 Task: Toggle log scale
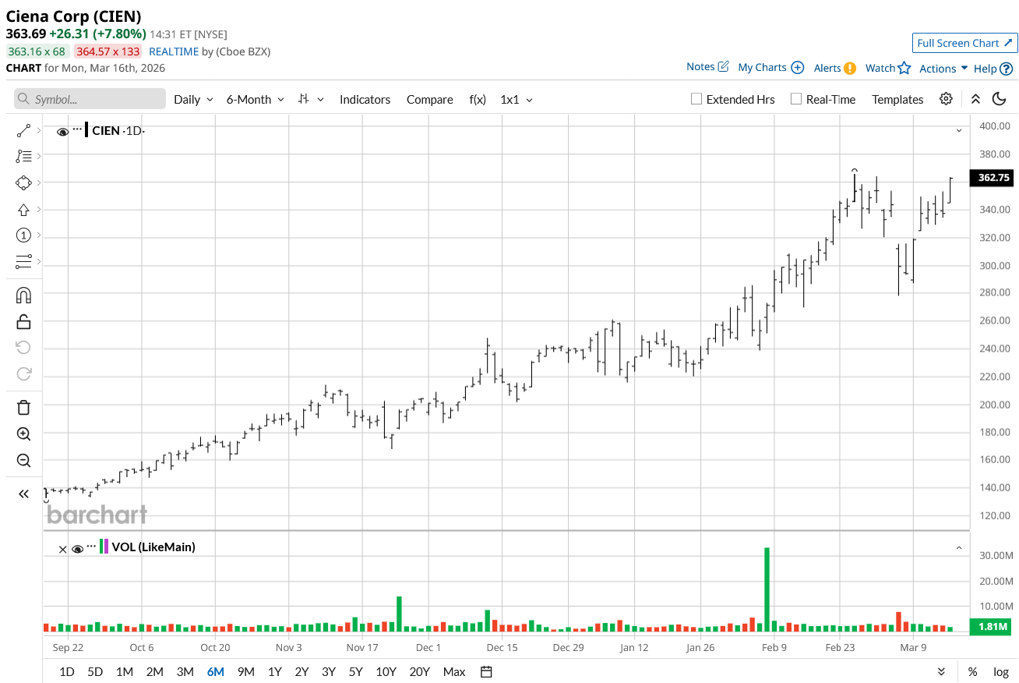click(x=1001, y=671)
